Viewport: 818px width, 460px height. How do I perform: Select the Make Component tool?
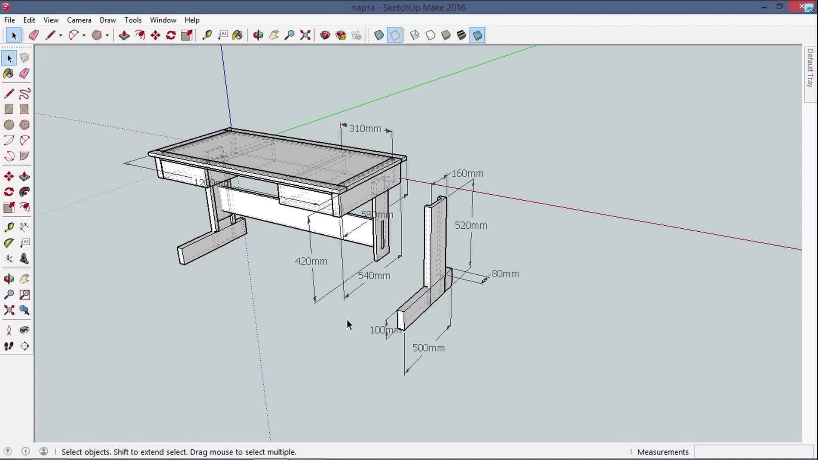click(24, 58)
